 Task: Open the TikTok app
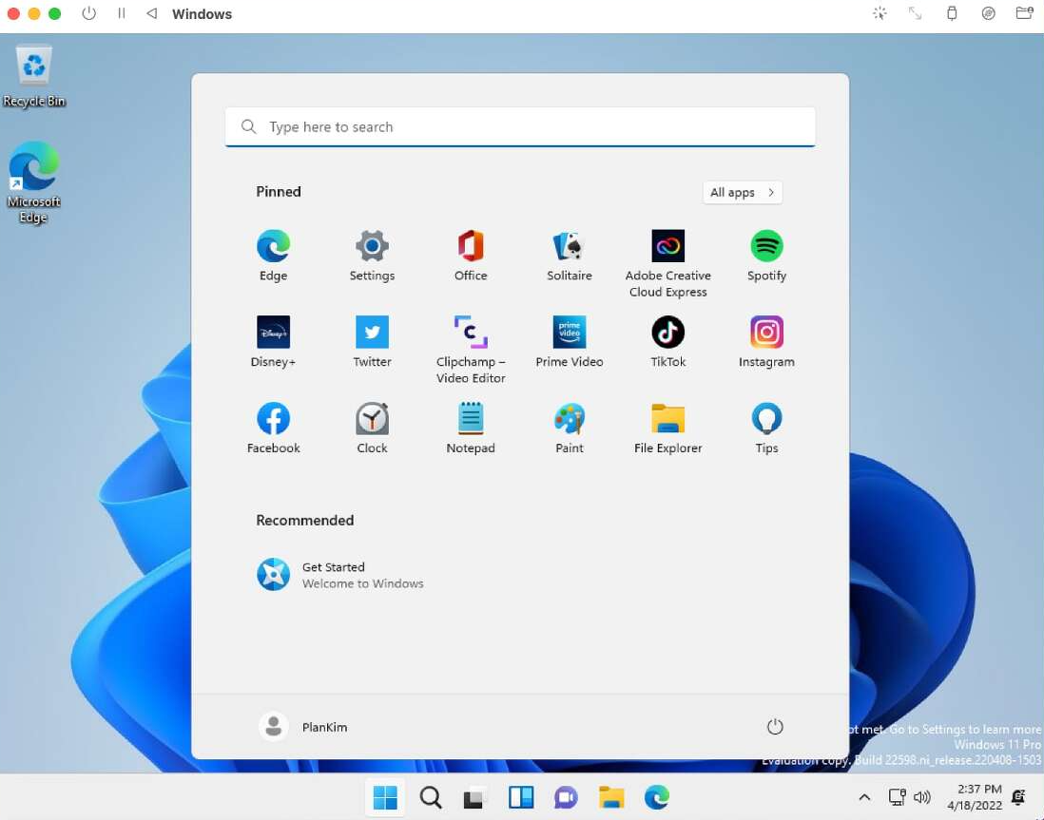click(667, 342)
